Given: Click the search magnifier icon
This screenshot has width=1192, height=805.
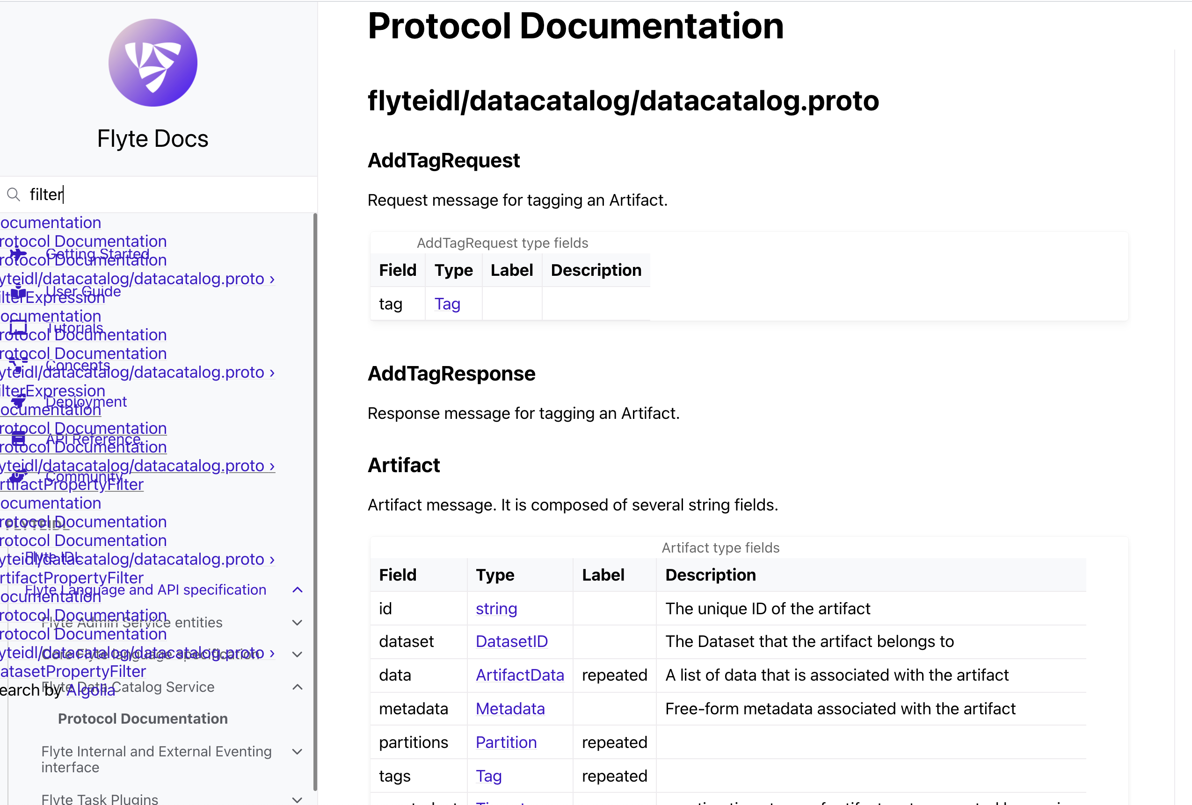Looking at the screenshot, I should (14, 194).
